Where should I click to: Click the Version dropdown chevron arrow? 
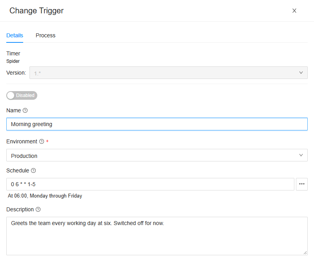(301, 73)
